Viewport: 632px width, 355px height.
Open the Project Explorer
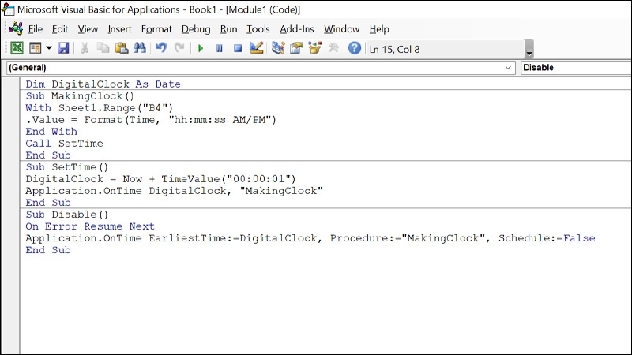pyautogui.click(x=278, y=48)
